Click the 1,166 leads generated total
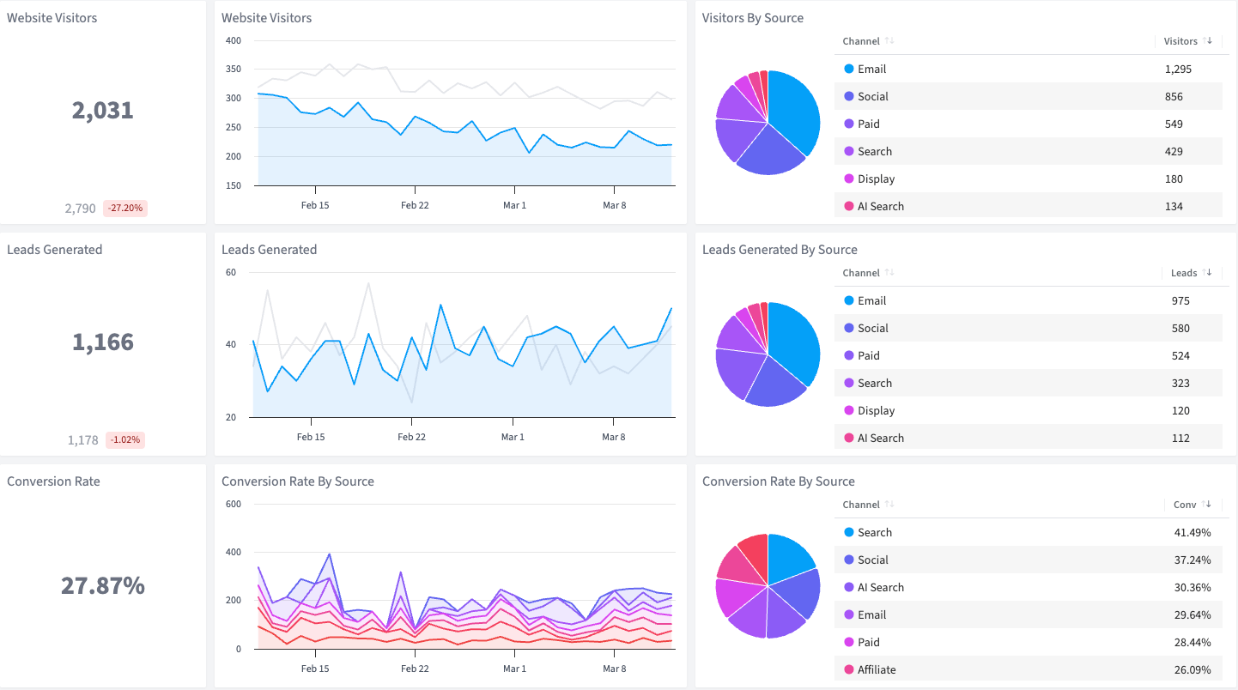The width and height of the screenshot is (1238, 690). click(103, 342)
